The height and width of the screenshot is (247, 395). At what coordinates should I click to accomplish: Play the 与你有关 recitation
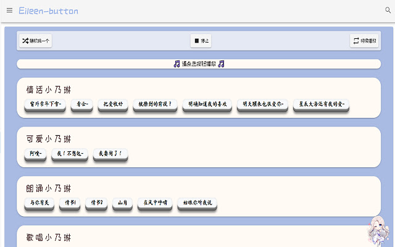pyautogui.click(x=39, y=202)
